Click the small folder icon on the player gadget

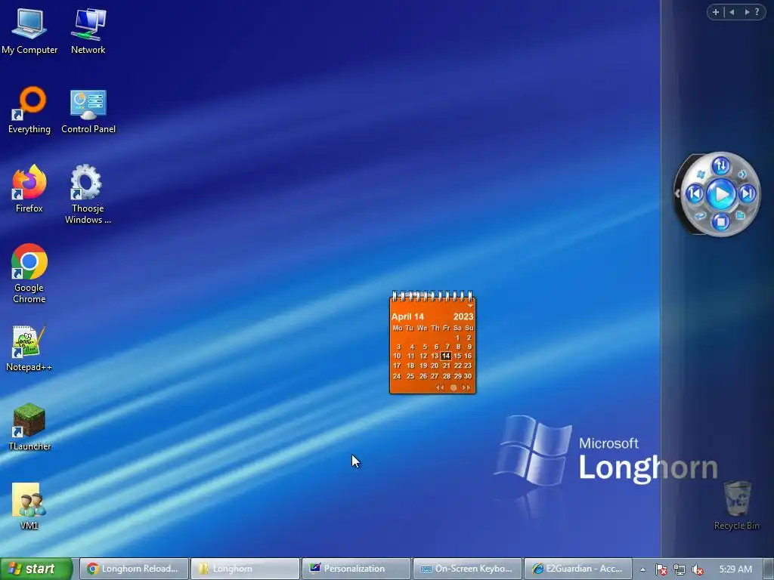coord(739,215)
